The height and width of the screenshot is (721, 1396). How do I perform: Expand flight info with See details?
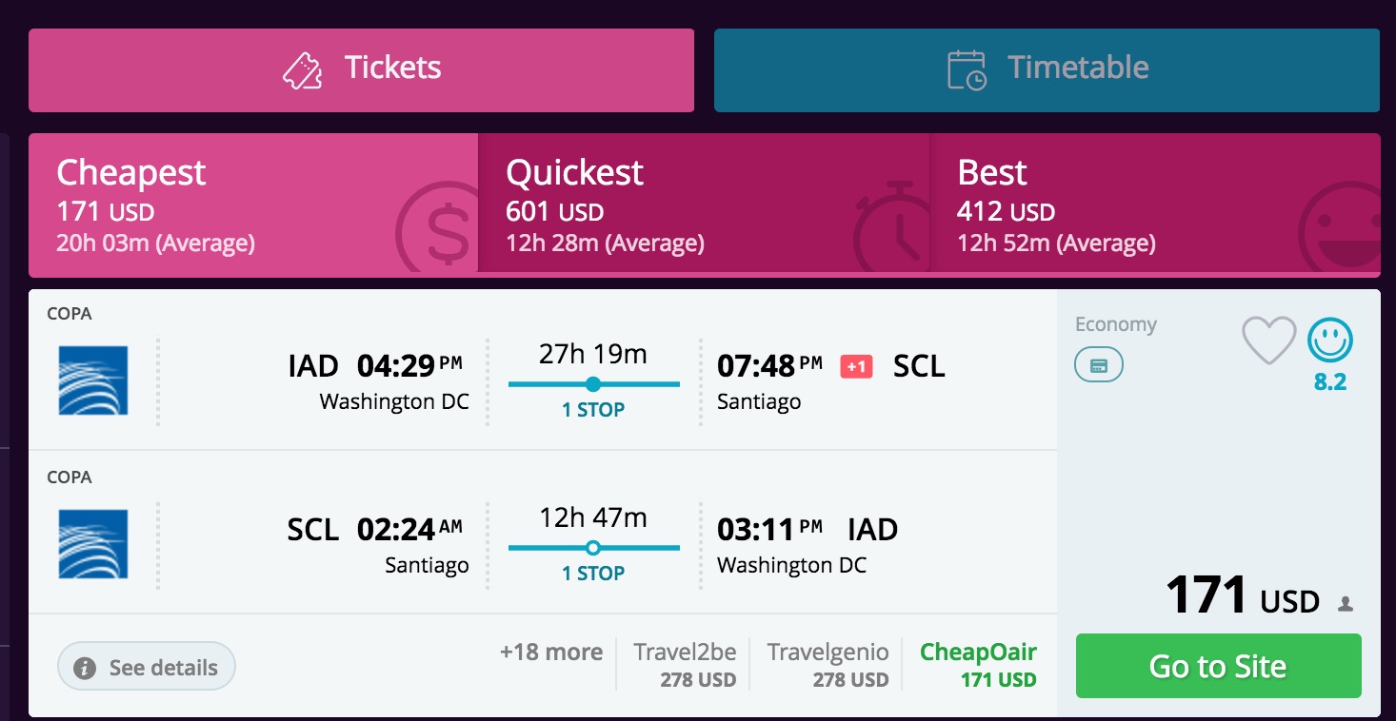[x=147, y=668]
